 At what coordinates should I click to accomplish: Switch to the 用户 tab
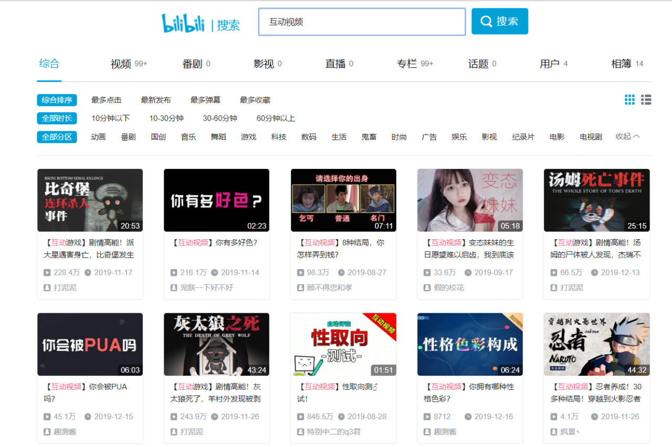pyautogui.click(x=549, y=64)
